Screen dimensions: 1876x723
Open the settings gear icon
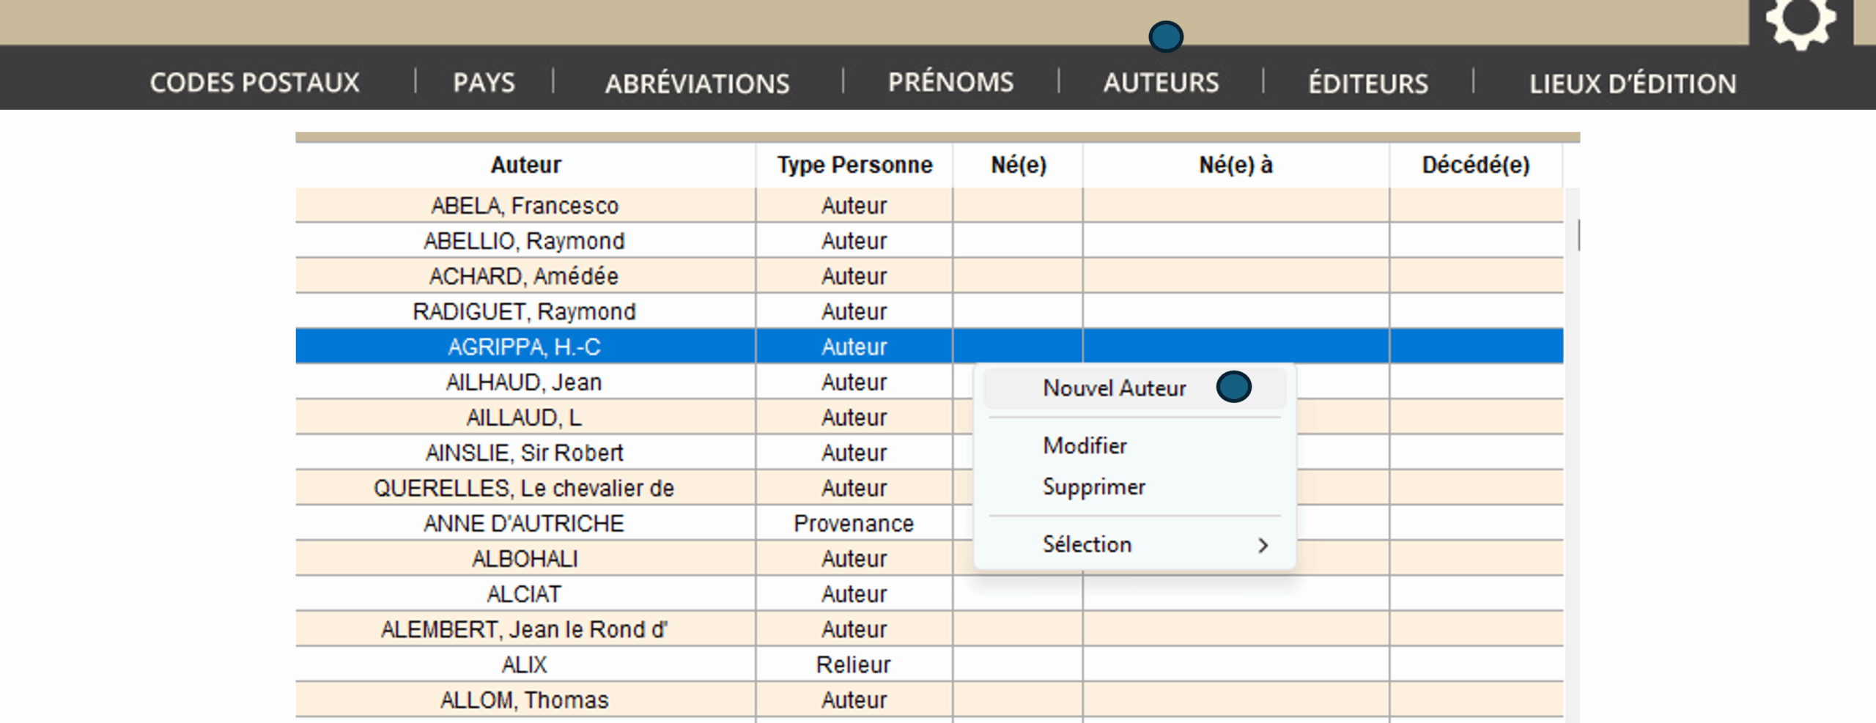[x=1801, y=21]
